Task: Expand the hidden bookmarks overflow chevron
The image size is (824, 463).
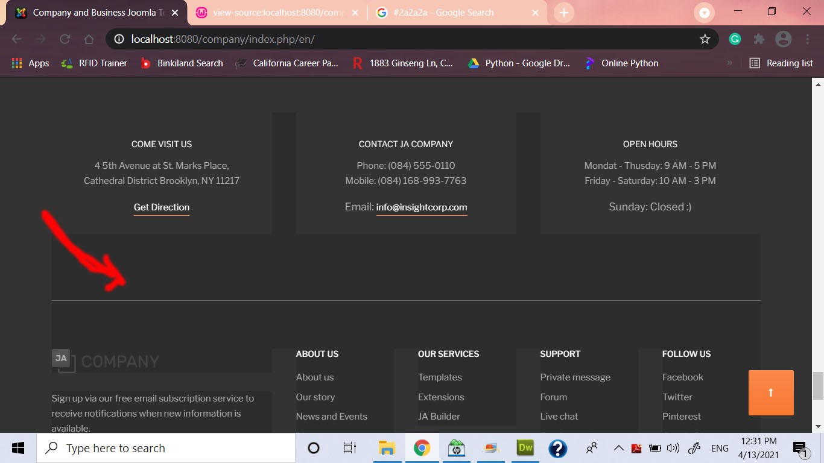Action: point(730,63)
